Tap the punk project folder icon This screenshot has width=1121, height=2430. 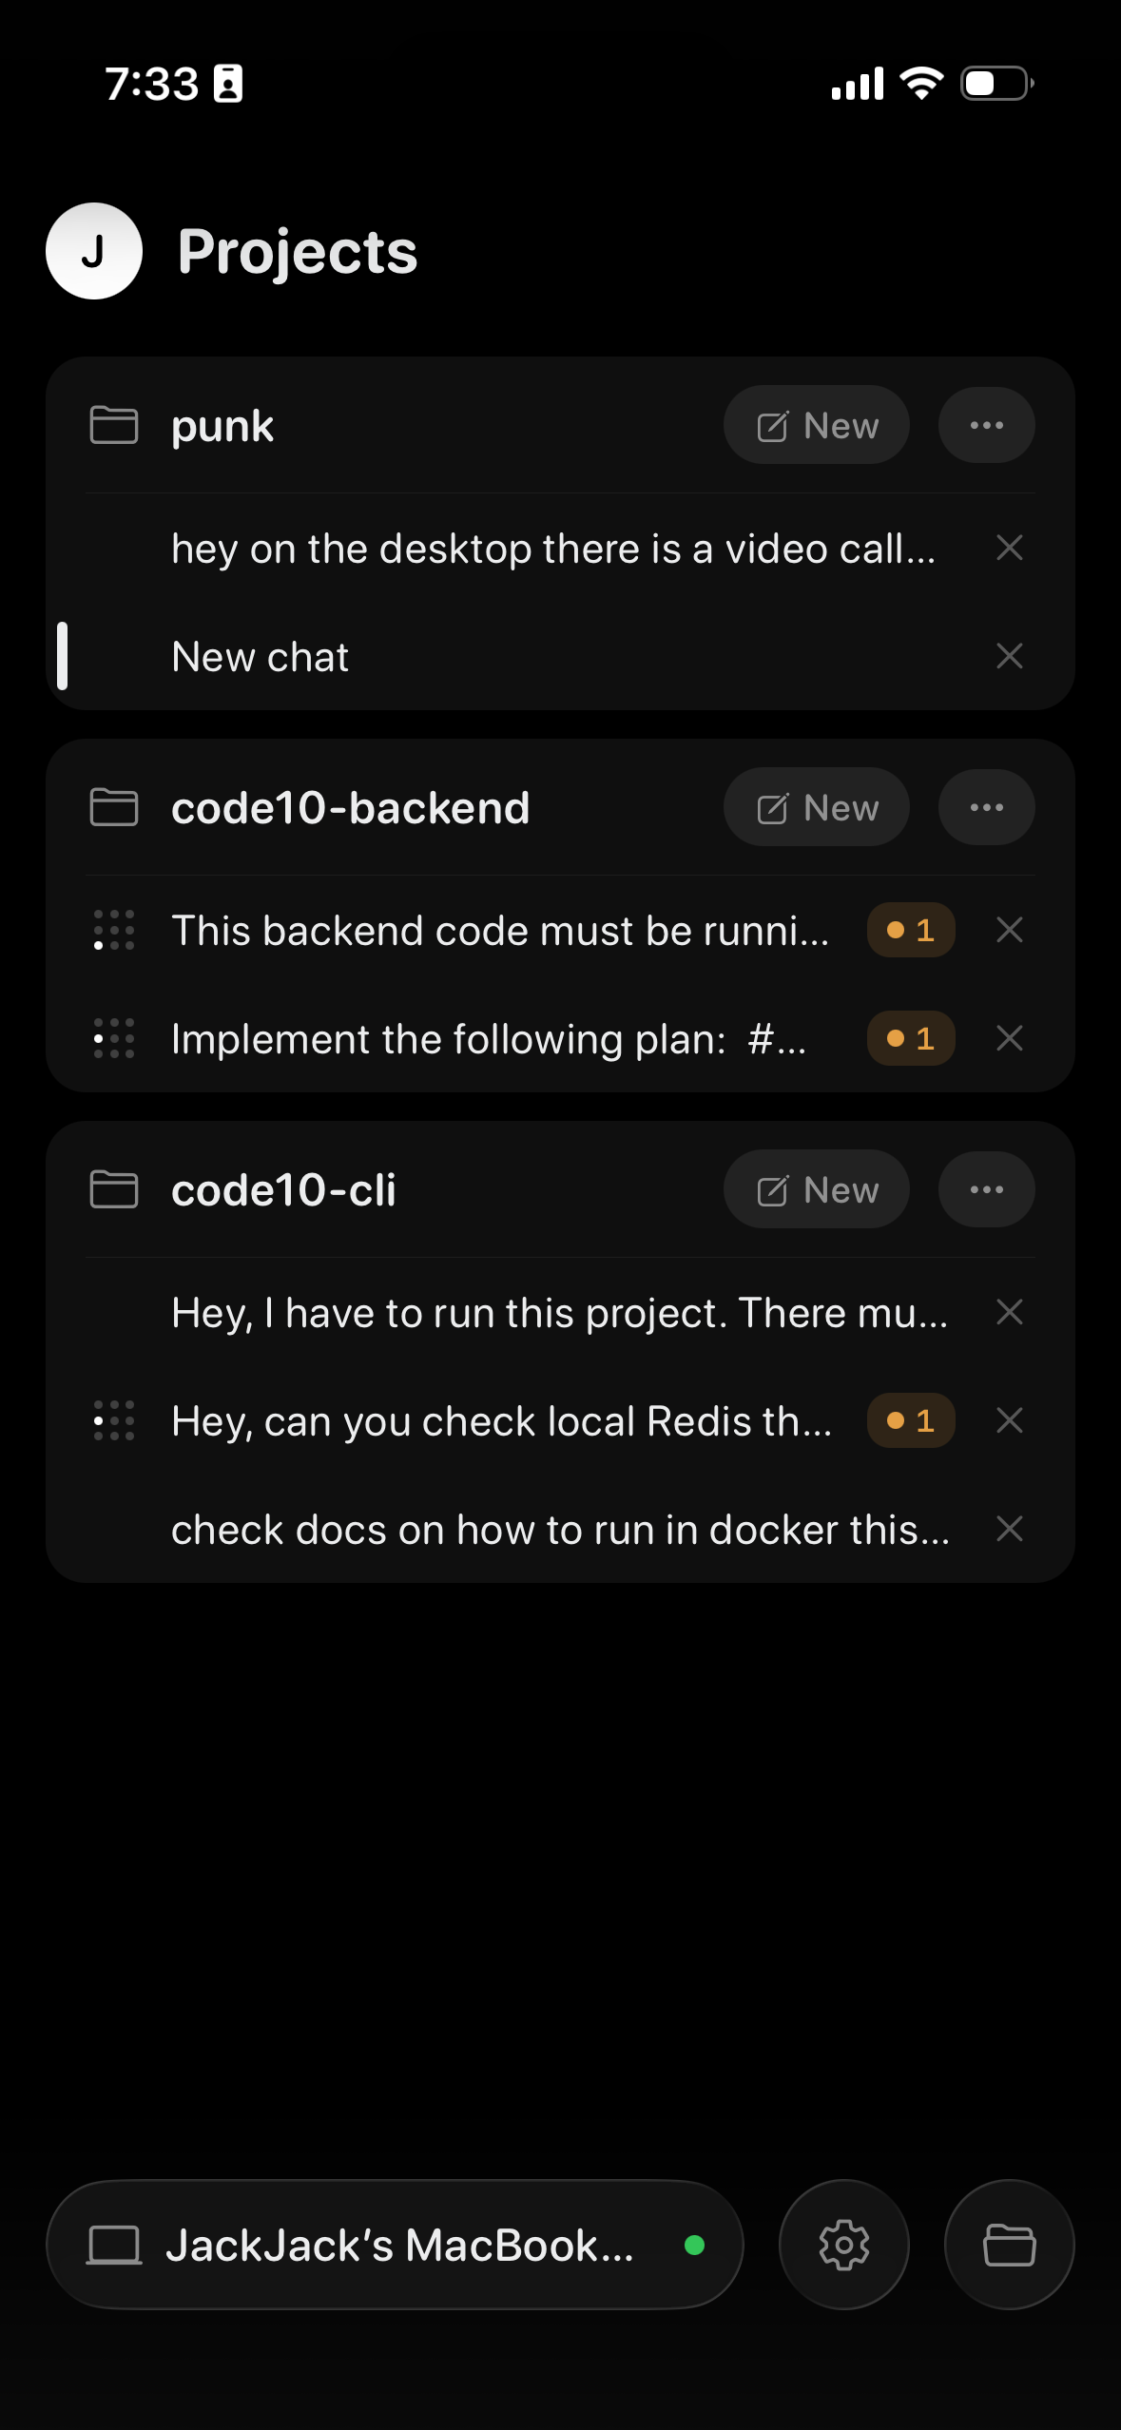[x=114, y=425]
